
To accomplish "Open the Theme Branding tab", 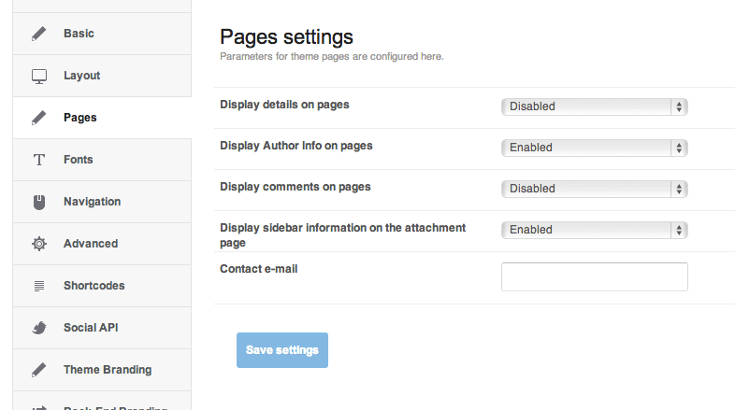I will coord(102,370).
